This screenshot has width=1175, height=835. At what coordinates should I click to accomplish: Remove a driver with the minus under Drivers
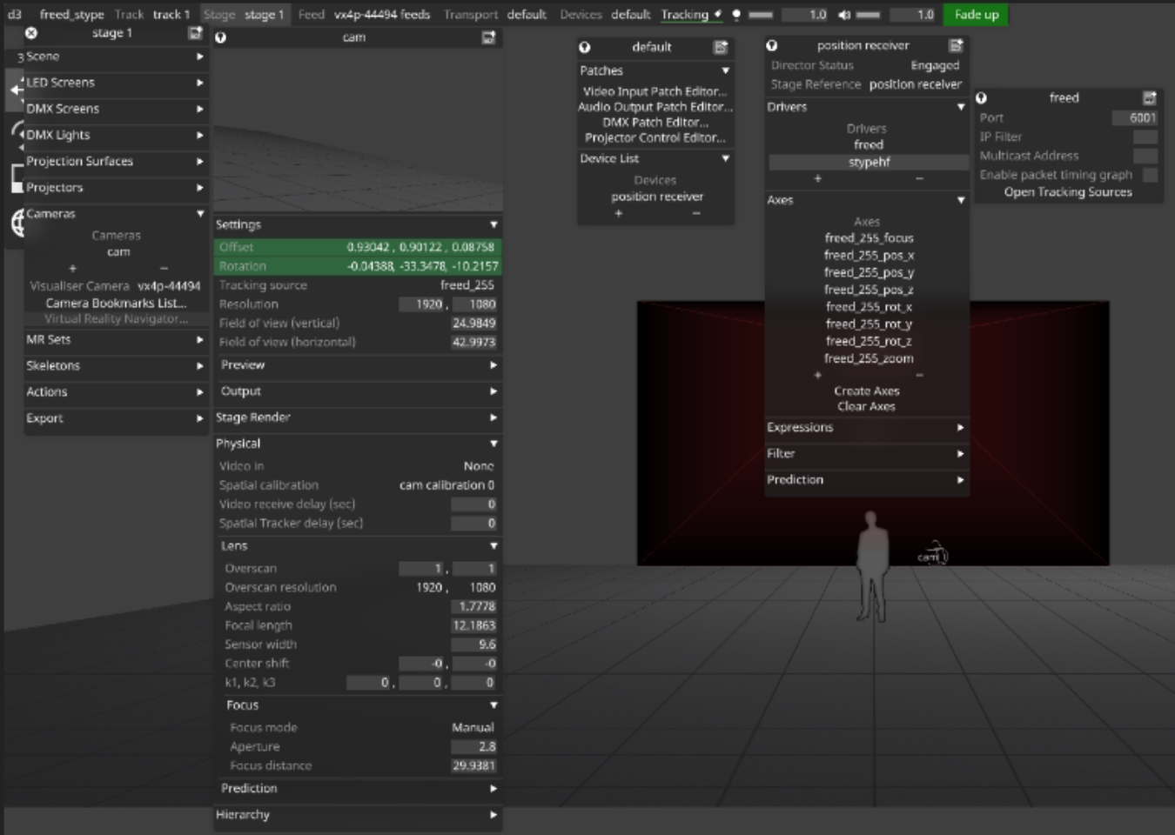pos(919,178)
